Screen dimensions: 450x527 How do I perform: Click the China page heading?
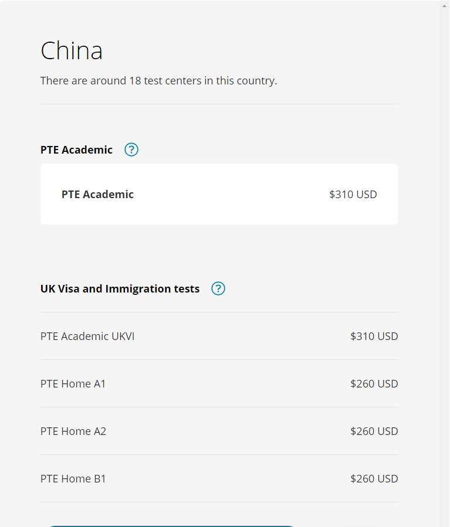coord(72,50)
